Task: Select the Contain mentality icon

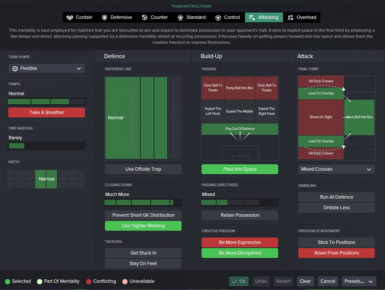Action: coord(70,18)
